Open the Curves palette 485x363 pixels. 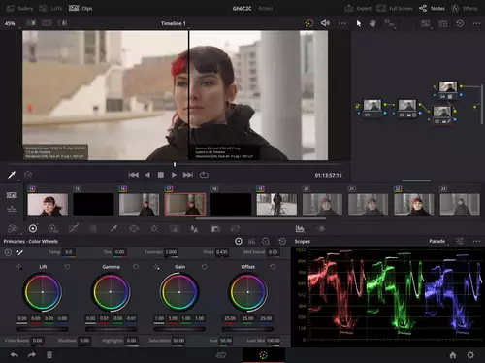(74, 229)
